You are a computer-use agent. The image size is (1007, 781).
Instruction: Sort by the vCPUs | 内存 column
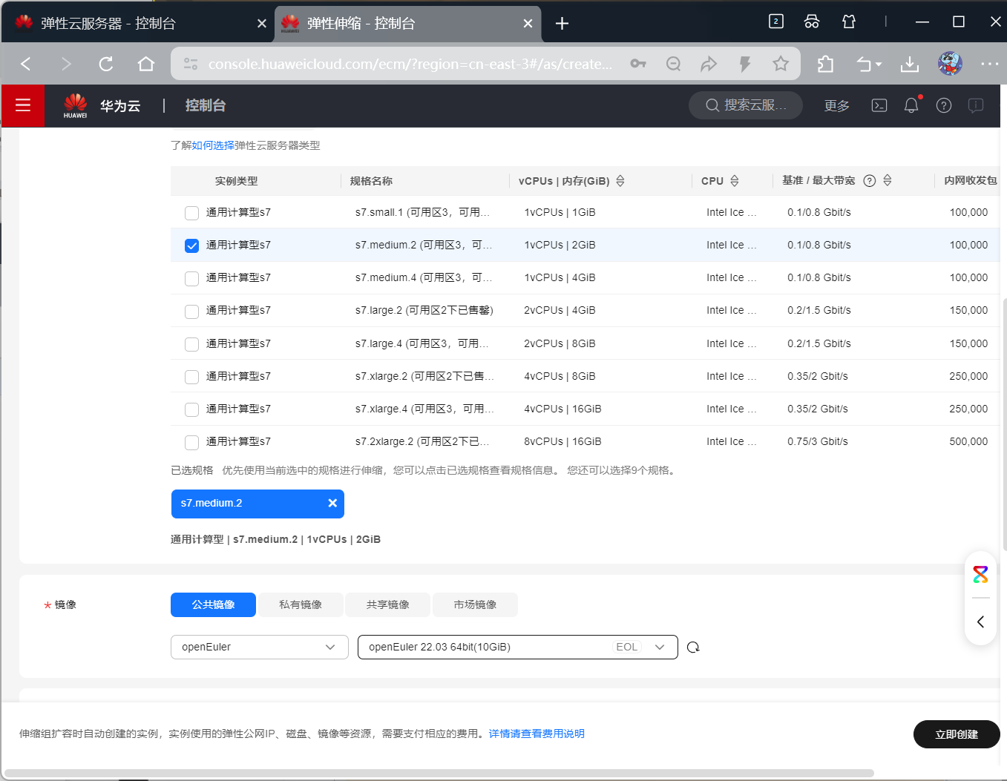coord(620,181)
